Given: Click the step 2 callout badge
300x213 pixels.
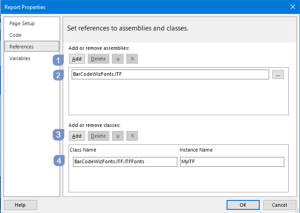Looking at the screenshot, I should [x=58, y=75].
